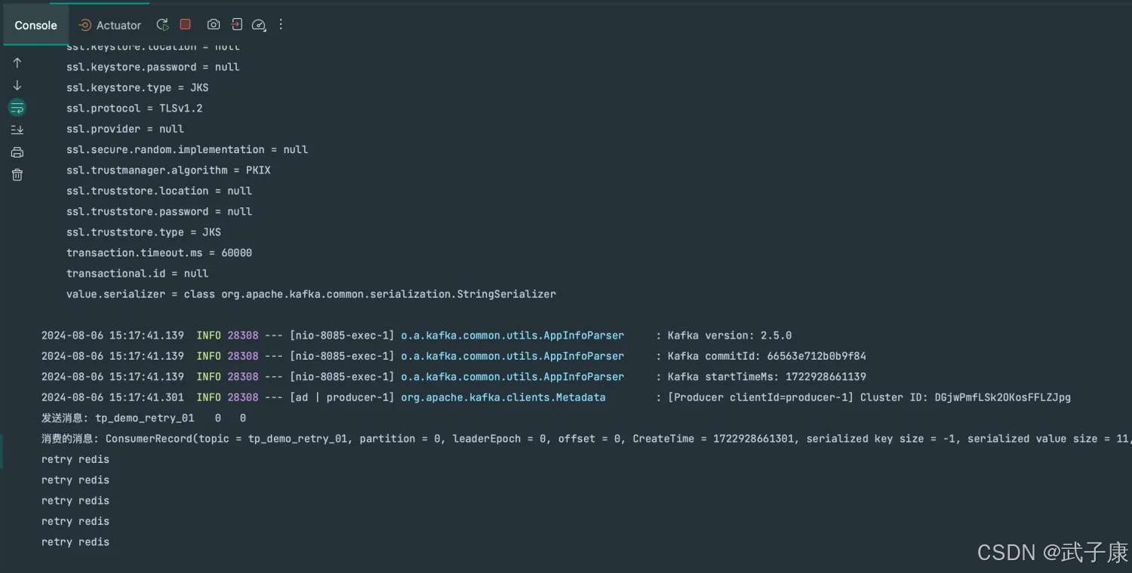The height and width of the screenshot is (573, 1132).
Task: Stop the running process with red square
Action: [x=186, y=25]
